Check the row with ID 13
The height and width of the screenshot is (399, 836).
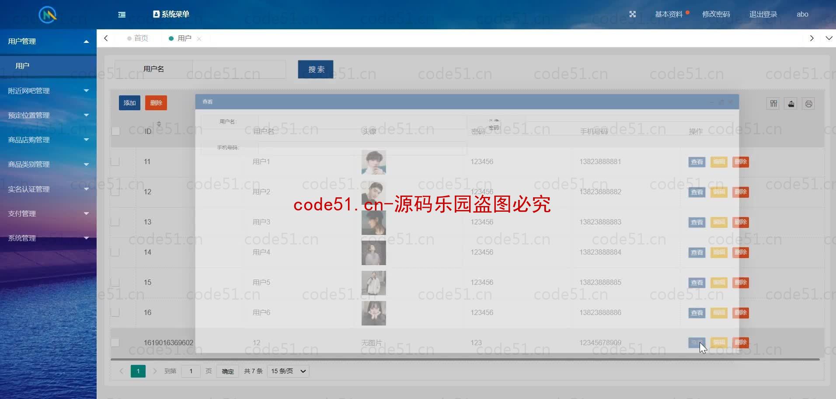[x=115, y=222]
